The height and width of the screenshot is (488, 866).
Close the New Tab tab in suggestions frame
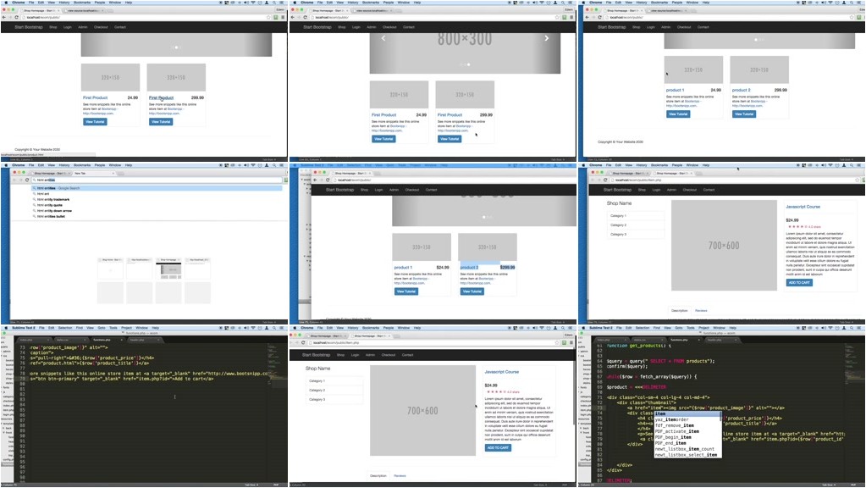[113, 173]
